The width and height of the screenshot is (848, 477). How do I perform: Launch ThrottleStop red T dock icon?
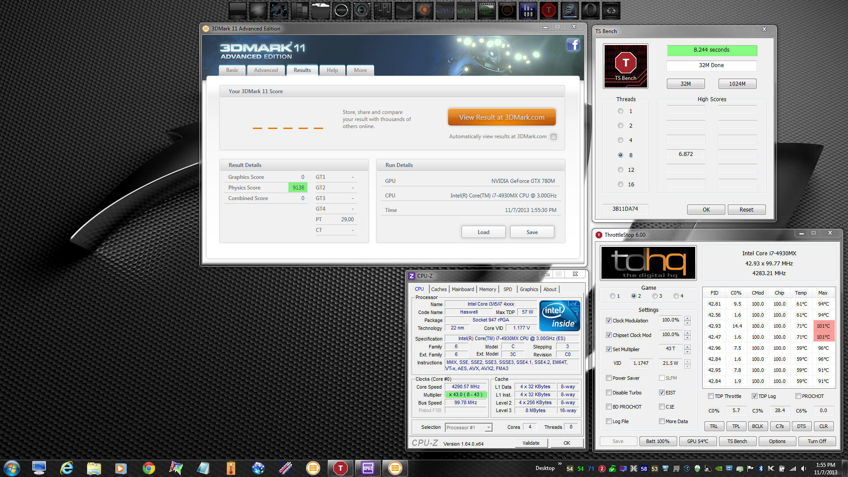tap(549, 10)
